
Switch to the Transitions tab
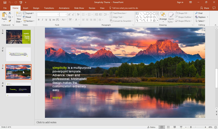pos(49,8)
